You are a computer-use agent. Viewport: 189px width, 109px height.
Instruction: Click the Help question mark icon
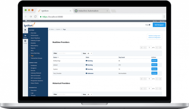pyautogui.click(x=150, y=25)
